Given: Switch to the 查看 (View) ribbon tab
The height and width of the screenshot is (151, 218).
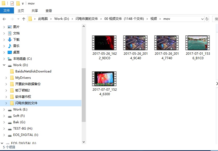Looking at the screenshot, I should point(49,11).
